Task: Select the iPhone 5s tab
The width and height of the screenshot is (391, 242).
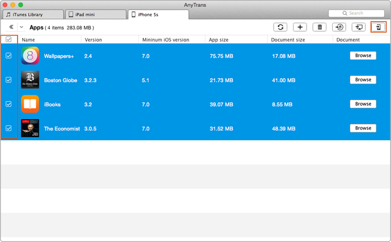Action: pos(158,15)
